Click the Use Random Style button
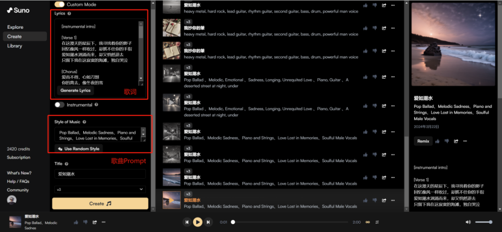Viewport: 502px width, 232px height. pyautogui.click(x=78, y=149)
